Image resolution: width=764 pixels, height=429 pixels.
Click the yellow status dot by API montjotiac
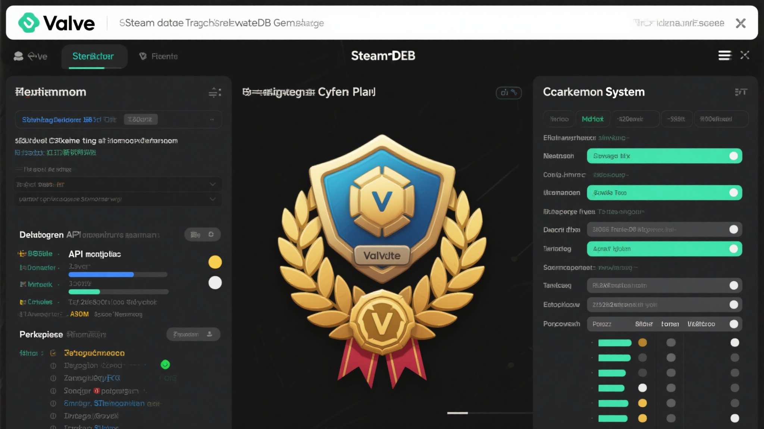[215, 262]
